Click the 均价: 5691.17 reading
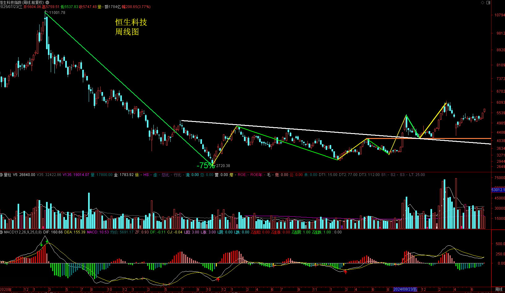The image size is (505, 293). pyautogui.click(x=122, y=232)
